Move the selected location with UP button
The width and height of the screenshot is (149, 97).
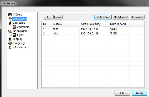(48, 17)
